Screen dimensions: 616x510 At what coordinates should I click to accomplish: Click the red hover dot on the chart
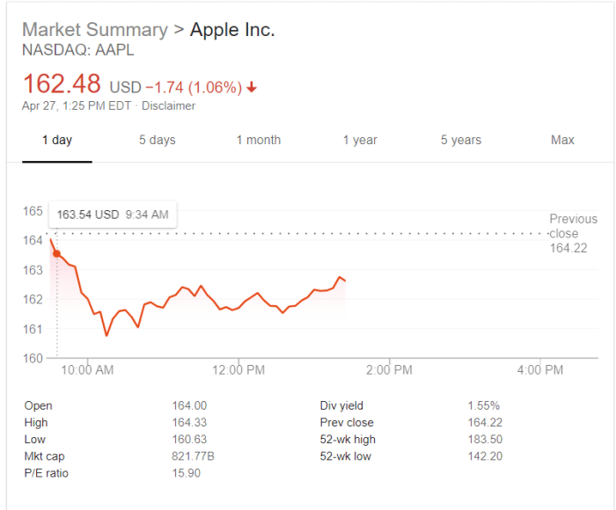pos(57,253)
